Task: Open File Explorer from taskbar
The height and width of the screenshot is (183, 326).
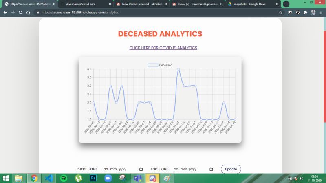Action: pyautogui.click(x=19, y=178)
